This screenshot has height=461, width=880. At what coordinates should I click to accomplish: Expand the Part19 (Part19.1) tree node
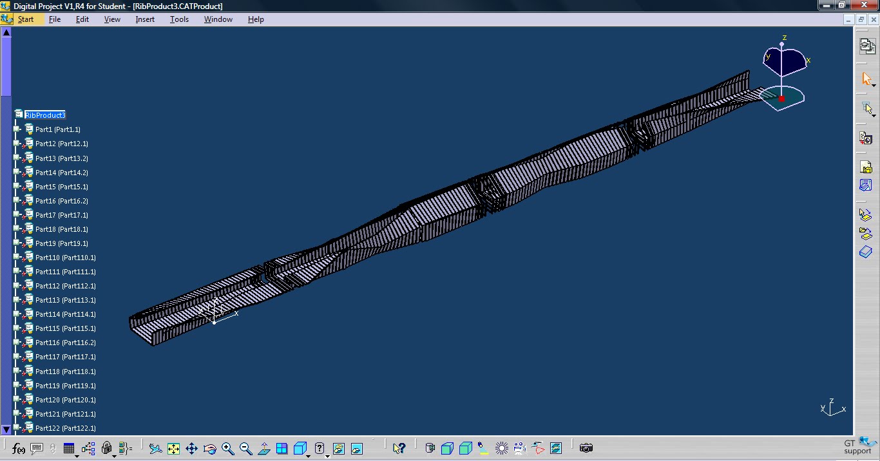click(17, 243)
